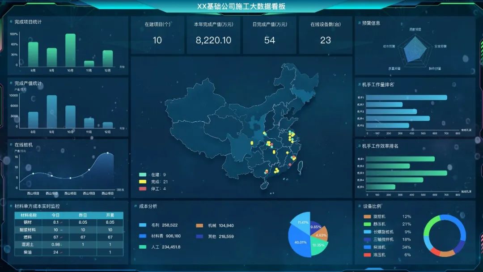Click the 在建 teal legend marker on map
483x272 pixels.
coord(143,174)
